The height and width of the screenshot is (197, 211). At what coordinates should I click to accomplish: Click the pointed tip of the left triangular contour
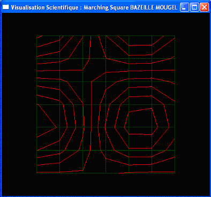click(x=56, y=127)
